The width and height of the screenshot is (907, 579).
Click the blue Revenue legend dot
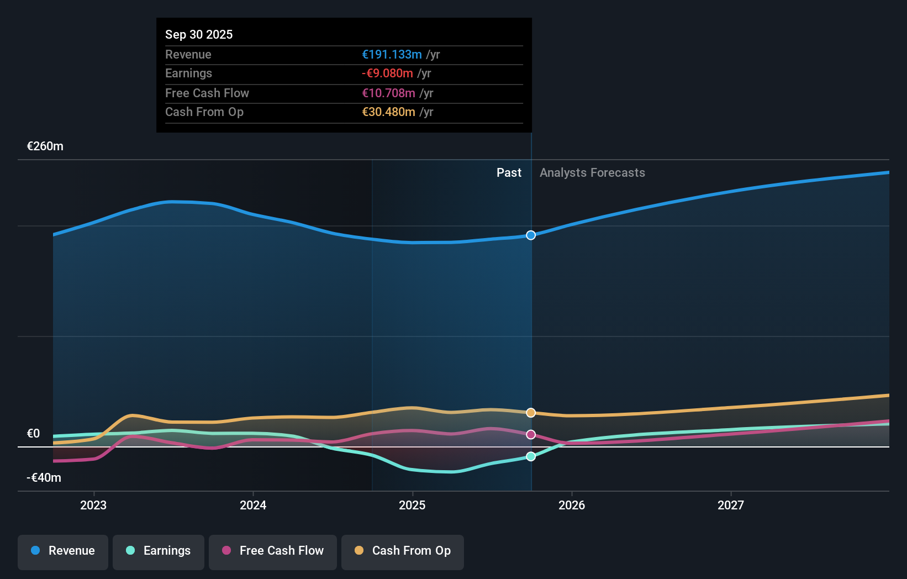point(34,551)
